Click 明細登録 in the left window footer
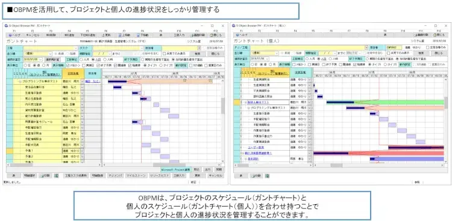 [x=98, y=175]
